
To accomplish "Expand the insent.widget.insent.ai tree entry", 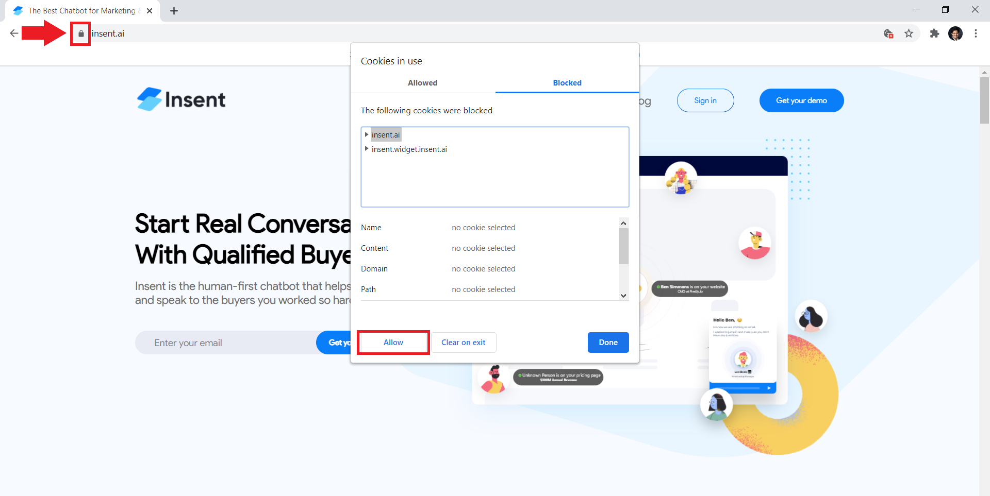I will point(367,149).
